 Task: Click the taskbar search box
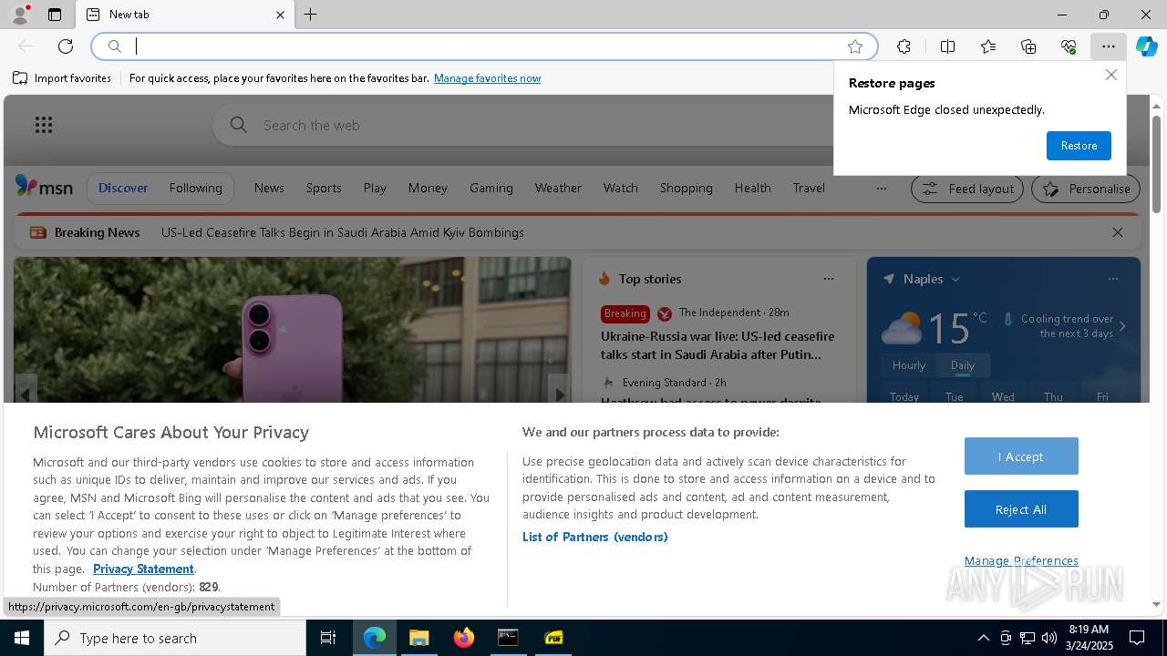(x=175, y=638)
